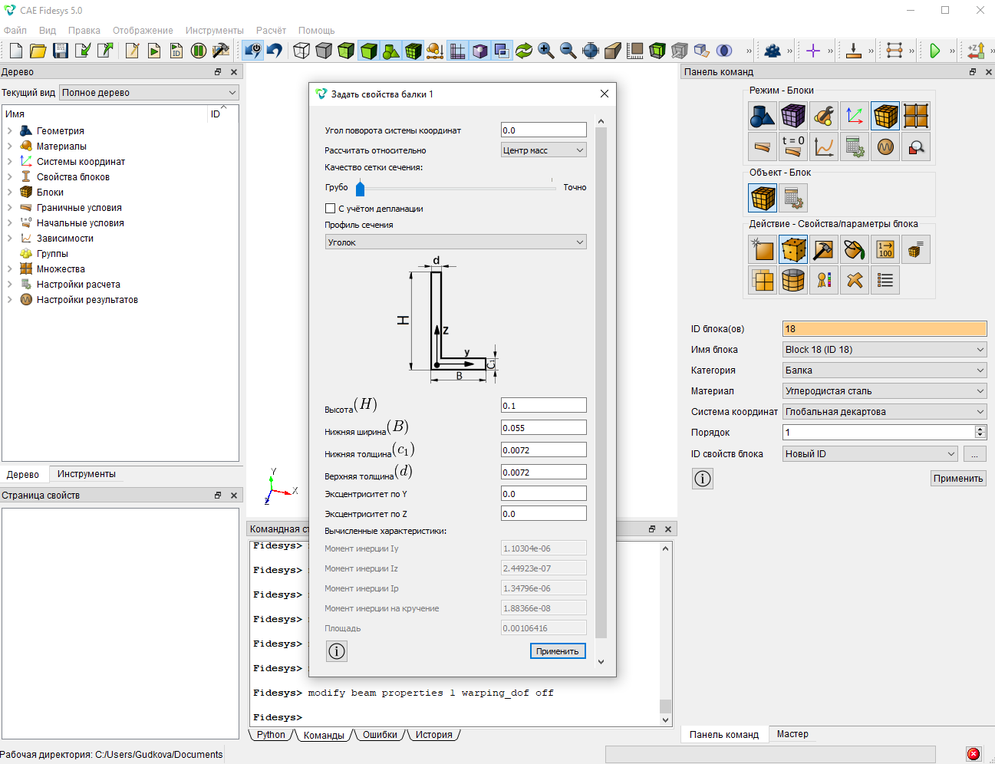Screen dimensions: 995x764
Task: Click Применить in the beam properties dialog
Action: click(558, 651)
